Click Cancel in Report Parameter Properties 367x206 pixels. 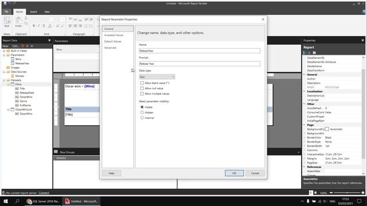[255, 173]
